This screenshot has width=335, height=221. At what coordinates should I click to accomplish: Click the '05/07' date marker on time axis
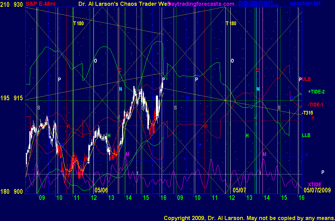(239, 190)
